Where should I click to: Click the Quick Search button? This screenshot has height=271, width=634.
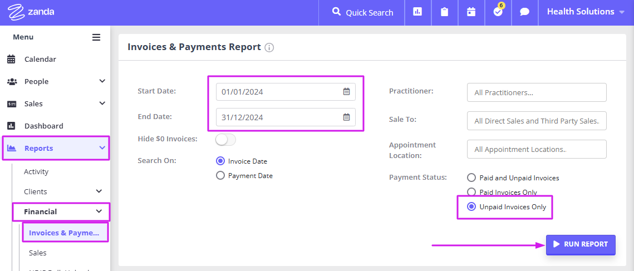coord(362,12)
